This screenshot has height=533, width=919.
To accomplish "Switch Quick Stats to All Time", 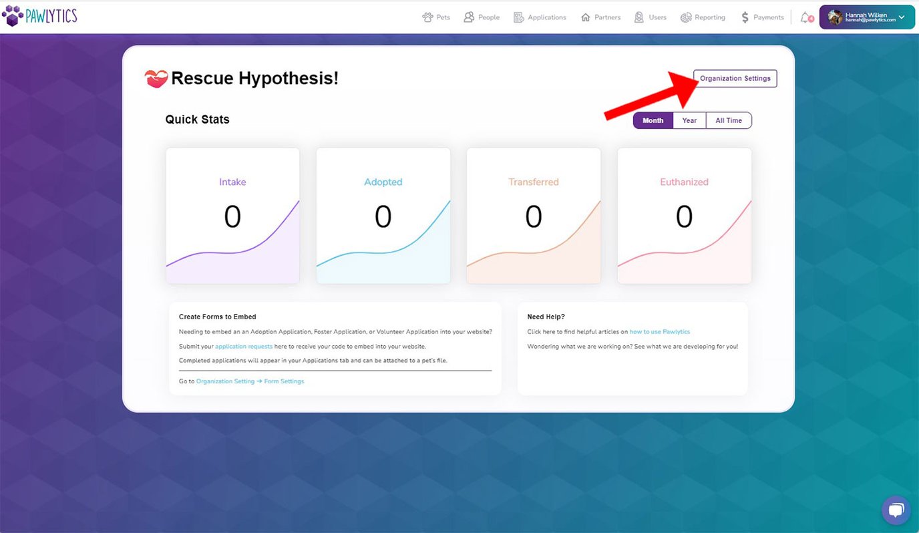I will 729,120.
